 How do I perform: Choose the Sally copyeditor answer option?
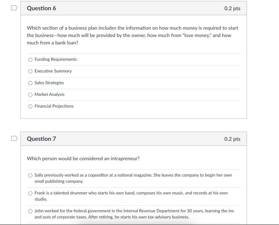(x=30, y=175)
